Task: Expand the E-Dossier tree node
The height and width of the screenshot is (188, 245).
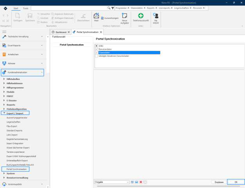Action: pos(4,100)
